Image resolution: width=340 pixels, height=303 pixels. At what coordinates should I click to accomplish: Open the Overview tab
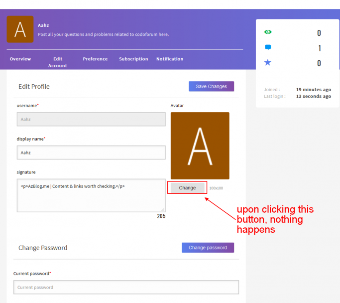click(x=20, y=59)
